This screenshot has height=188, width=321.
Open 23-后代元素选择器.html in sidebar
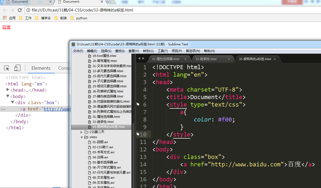[109, 76]
